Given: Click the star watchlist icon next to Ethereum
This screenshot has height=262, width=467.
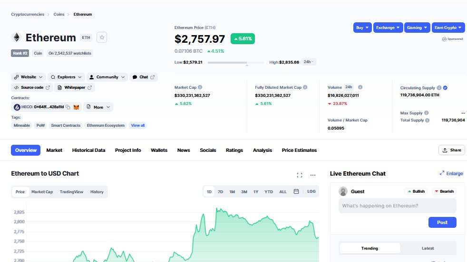Looking at the screenshot, I should coord(102,37).
